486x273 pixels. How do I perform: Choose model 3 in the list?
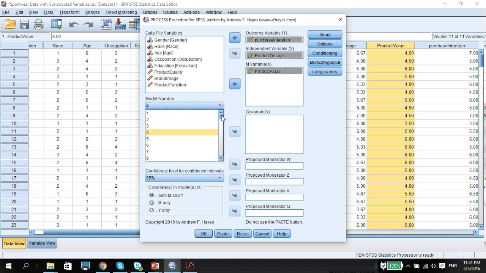point(182,126)
